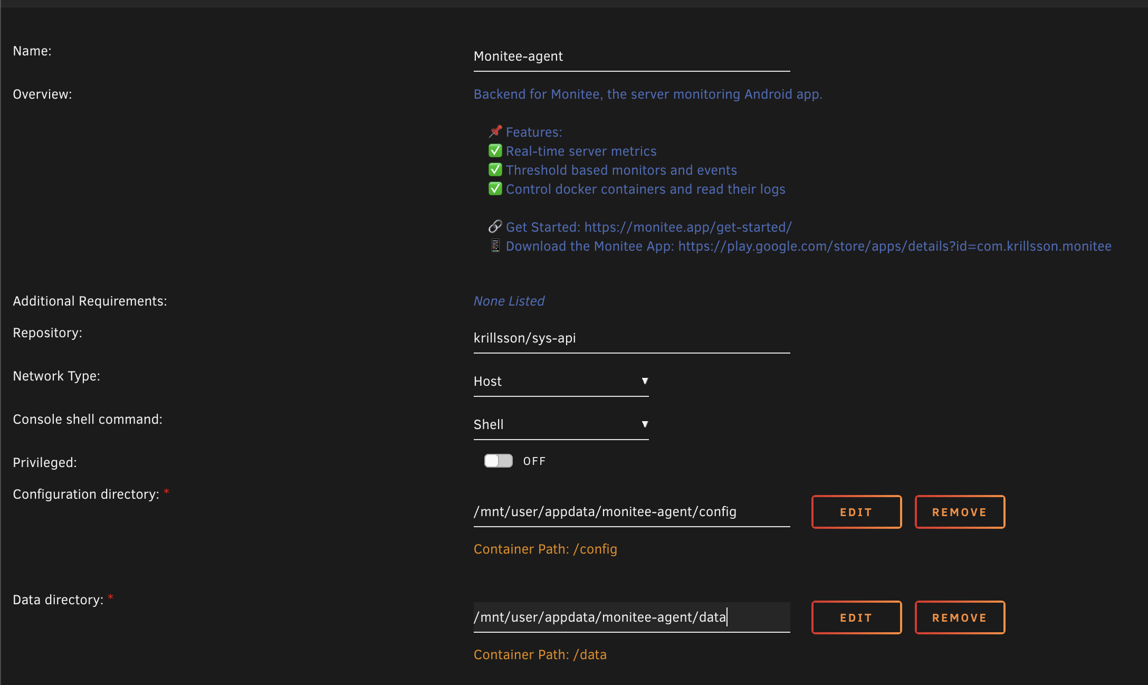
Task: Click the 'Real-time server metrics' text
Action: (x=581, y=151)
